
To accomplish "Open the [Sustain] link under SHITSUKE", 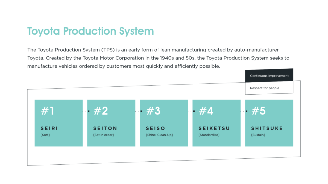I will pos(258,135).
